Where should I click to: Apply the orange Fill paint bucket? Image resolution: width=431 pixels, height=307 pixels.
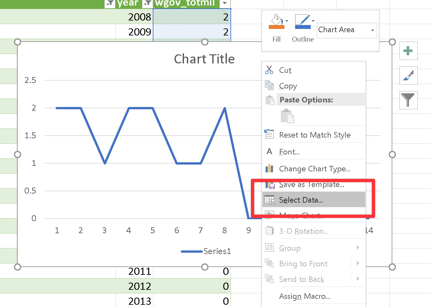276,22
